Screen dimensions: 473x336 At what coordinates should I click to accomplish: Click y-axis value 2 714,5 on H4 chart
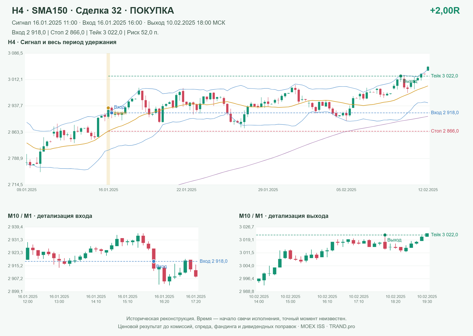point(15,185)
